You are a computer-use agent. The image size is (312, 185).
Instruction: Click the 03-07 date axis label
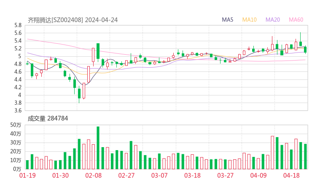(x=159, y=175)
